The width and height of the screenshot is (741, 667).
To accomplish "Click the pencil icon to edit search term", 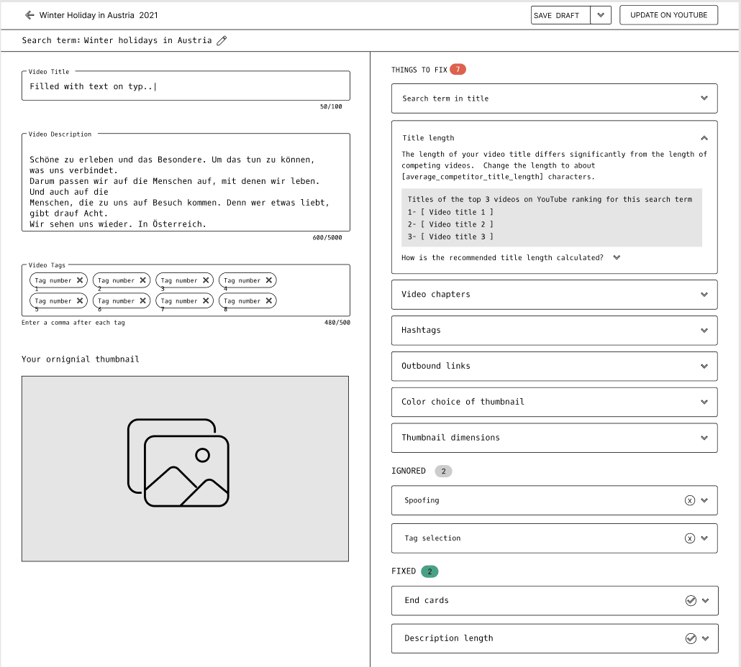I will [222, 40].
